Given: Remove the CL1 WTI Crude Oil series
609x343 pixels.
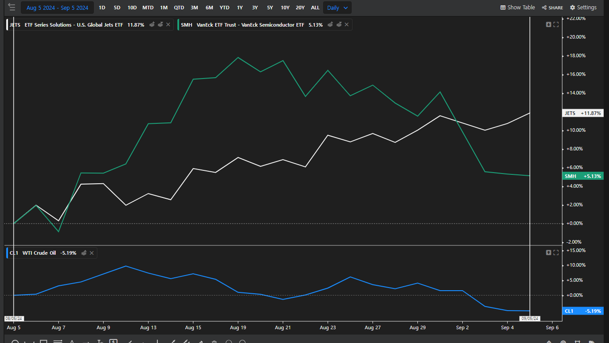Looking at the screenshot, I should [x=92, y=253].
